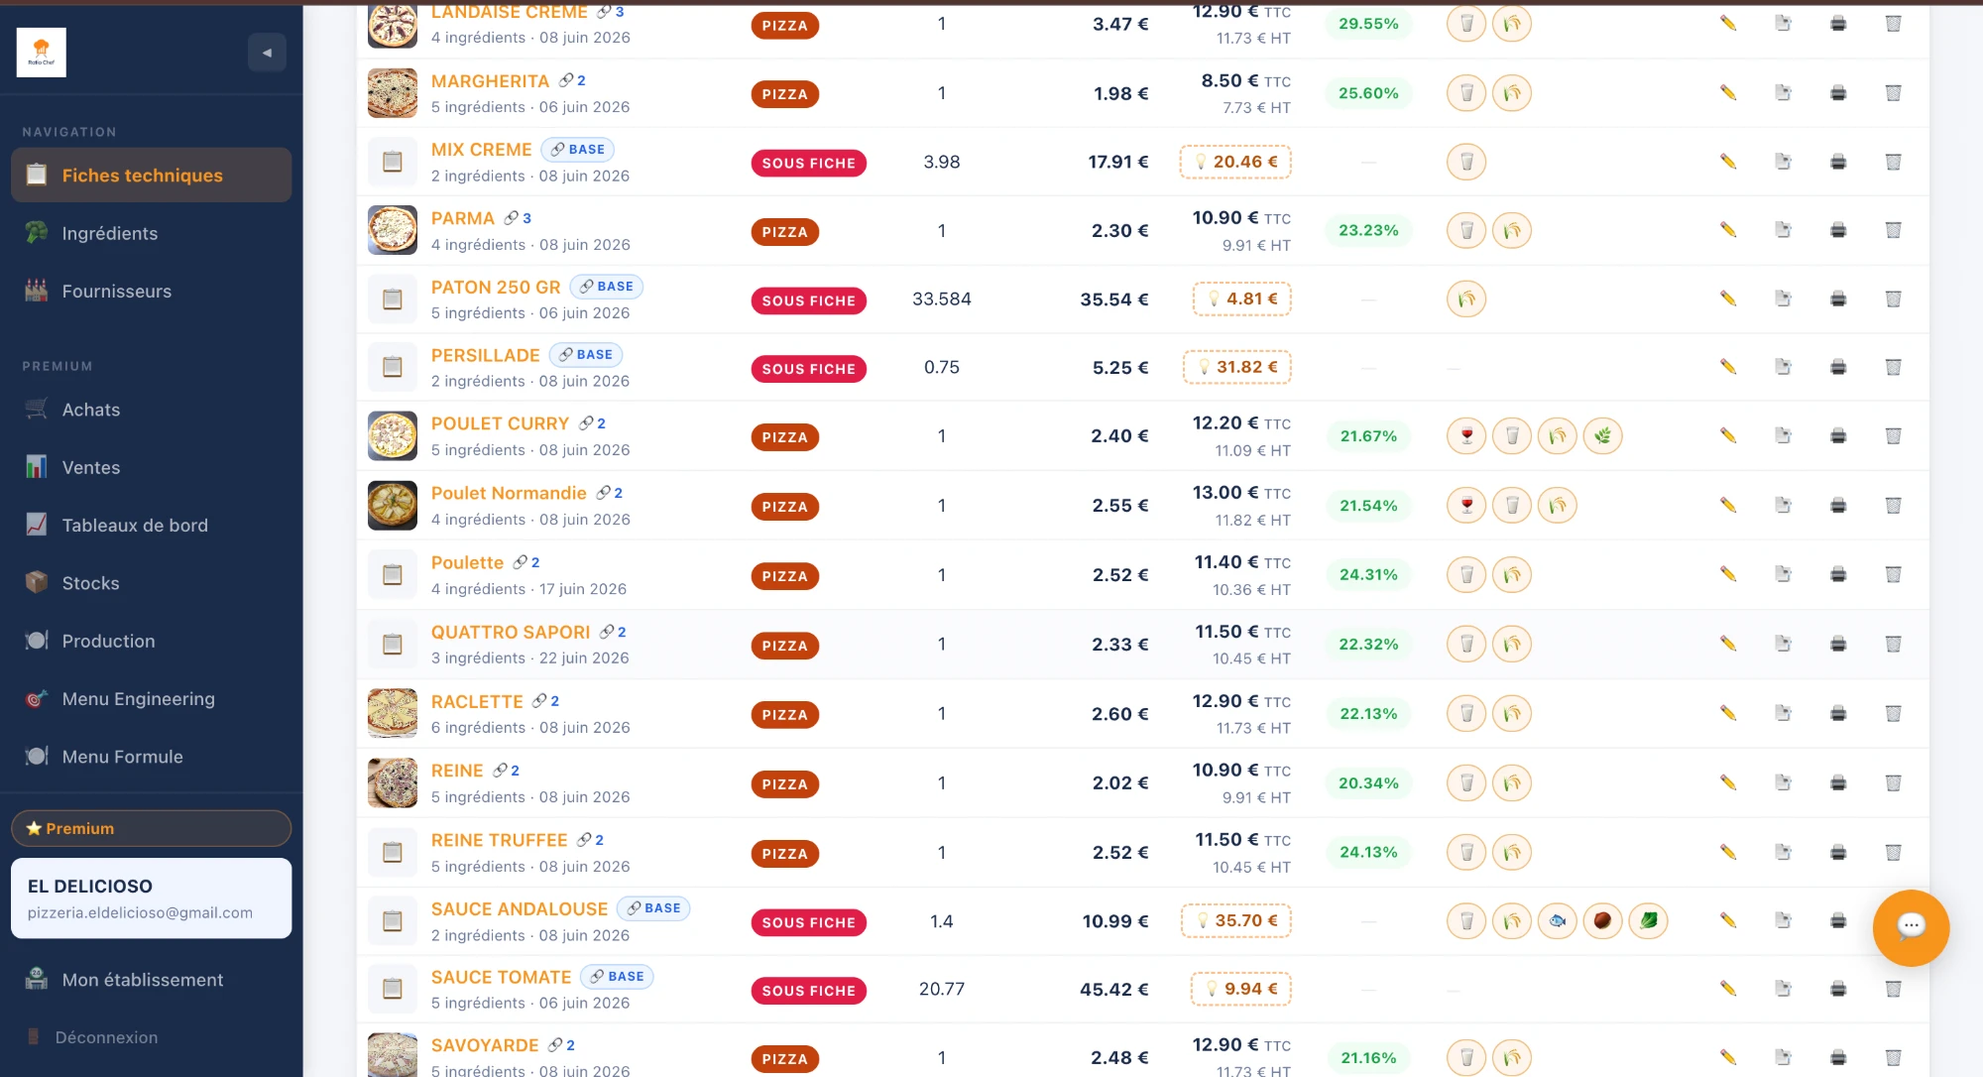Click the Poulet Normandie pizza thumbnail
Screen dimensions: 1983x1077
393,505
